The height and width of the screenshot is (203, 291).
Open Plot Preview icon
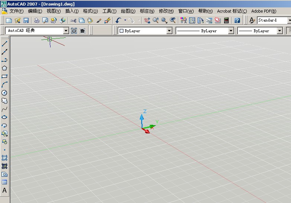click(45, 20)
